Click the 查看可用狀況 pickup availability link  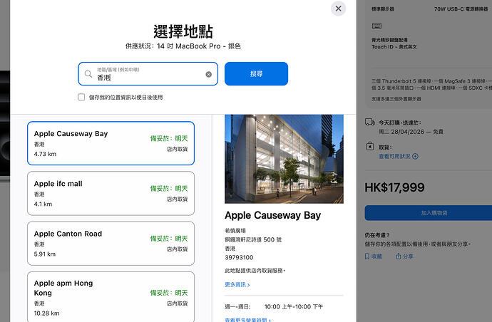click(x=394, y=156)
